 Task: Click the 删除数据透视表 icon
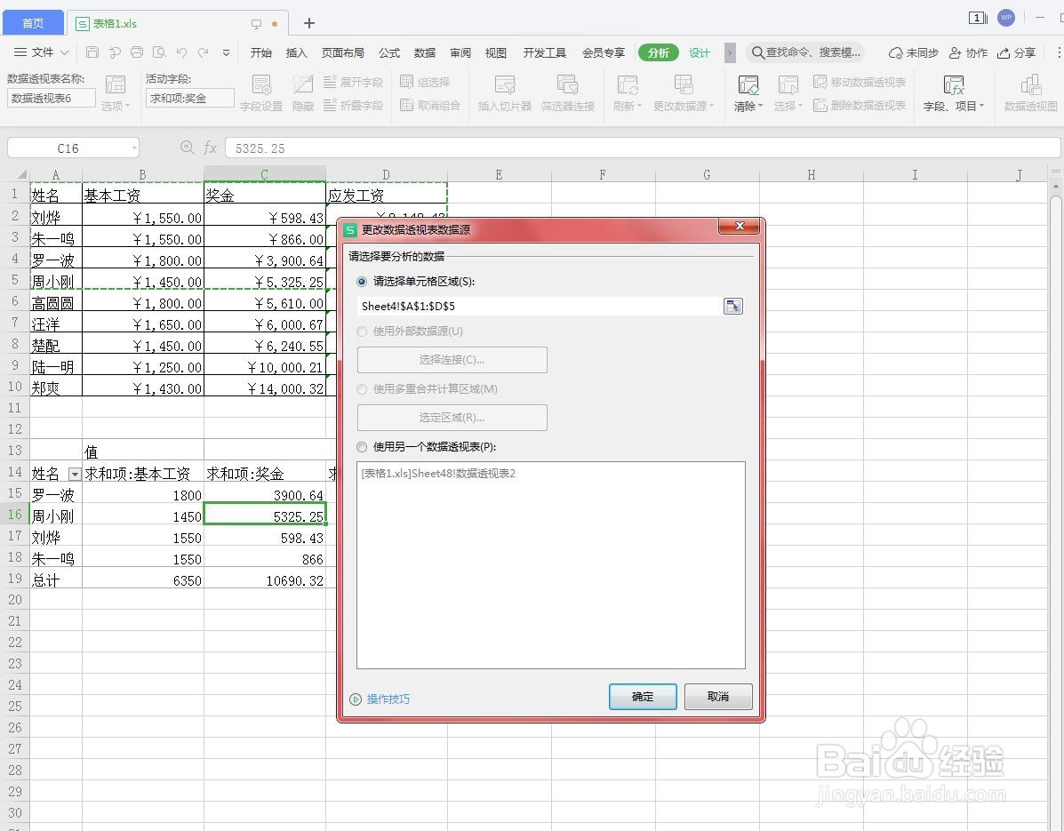820,105
